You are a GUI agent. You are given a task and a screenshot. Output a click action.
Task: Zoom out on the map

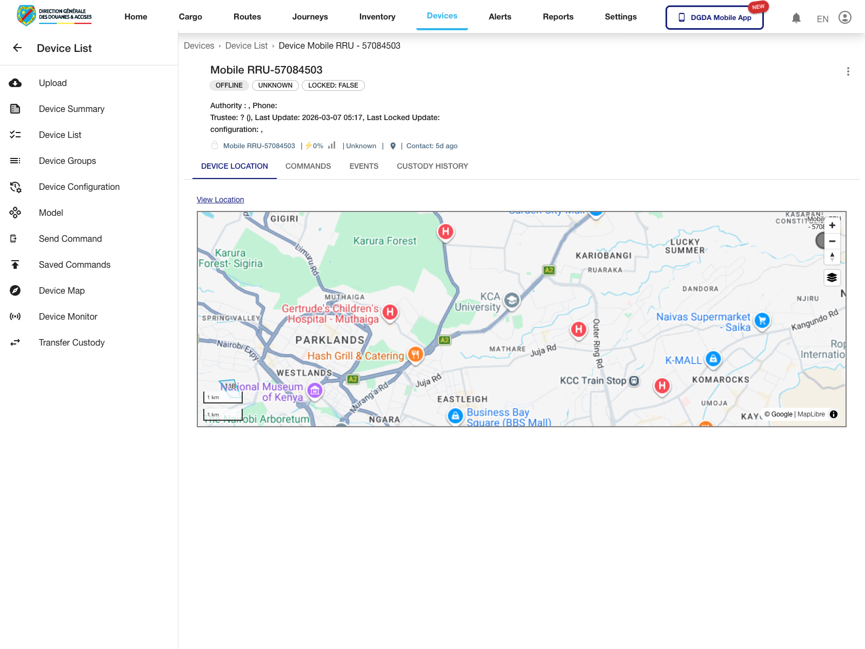[832, 241]
